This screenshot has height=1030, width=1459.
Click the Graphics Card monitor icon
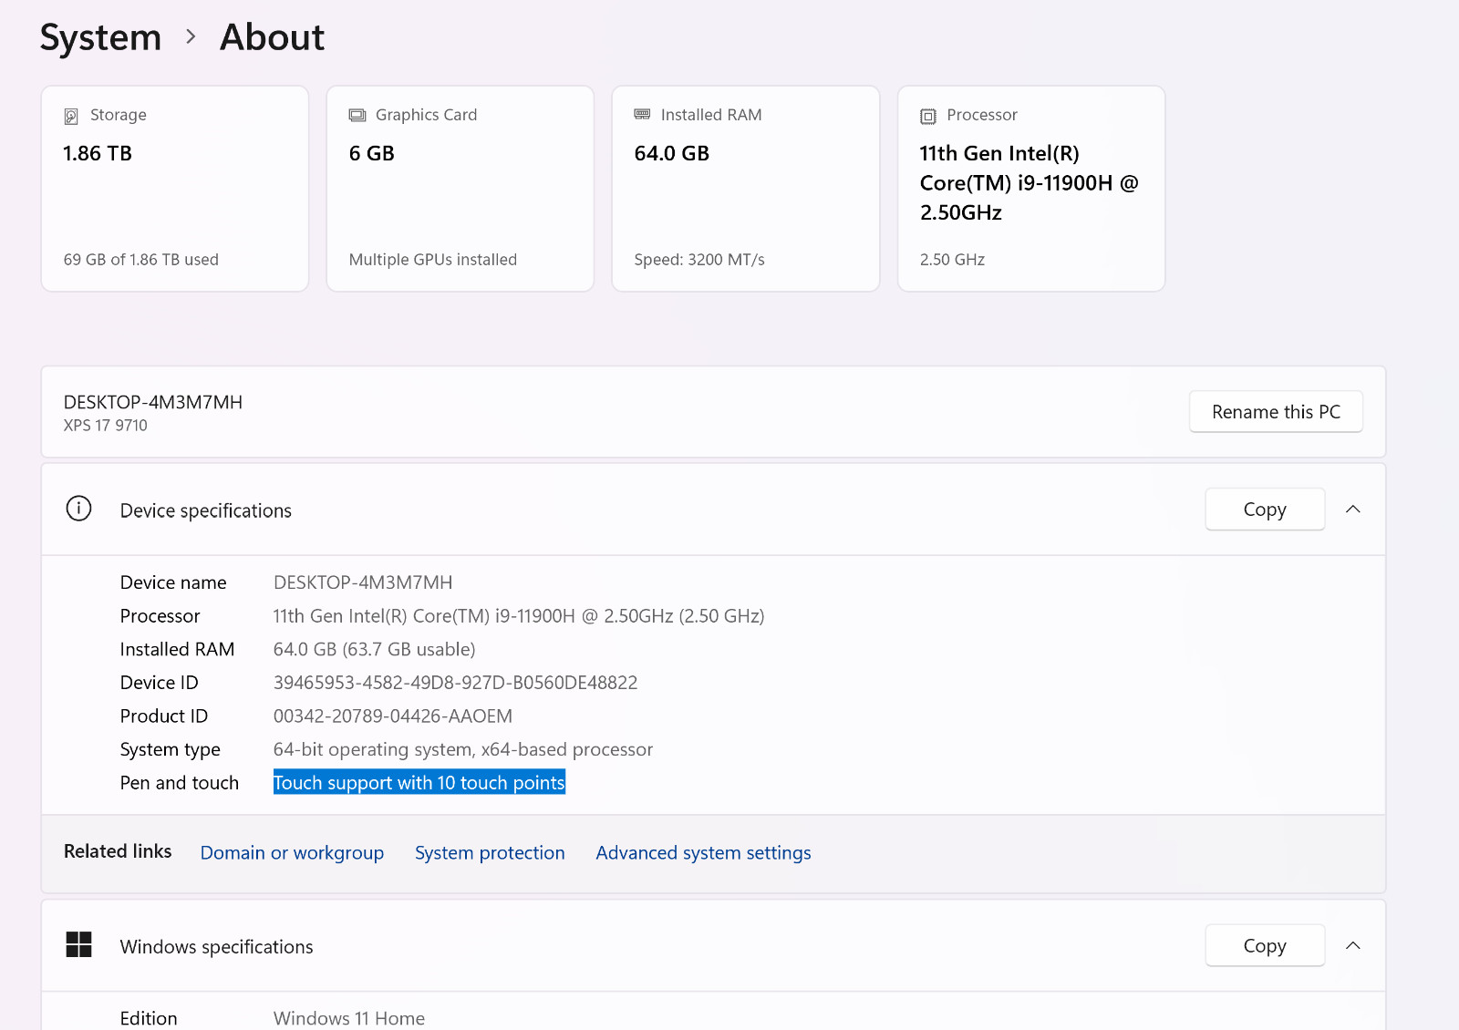point(357,115)
